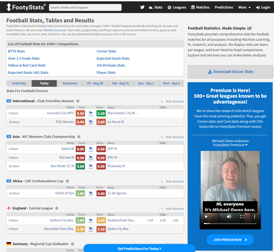Open stats icon for Abu Dhabi CC W match

[91, 166]
